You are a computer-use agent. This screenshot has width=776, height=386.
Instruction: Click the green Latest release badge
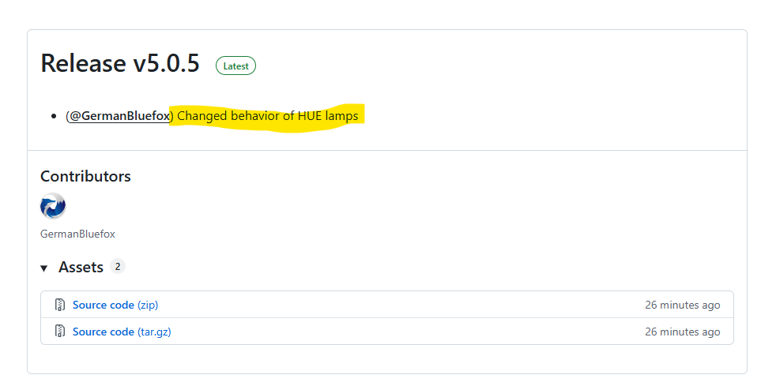[235, 66]
